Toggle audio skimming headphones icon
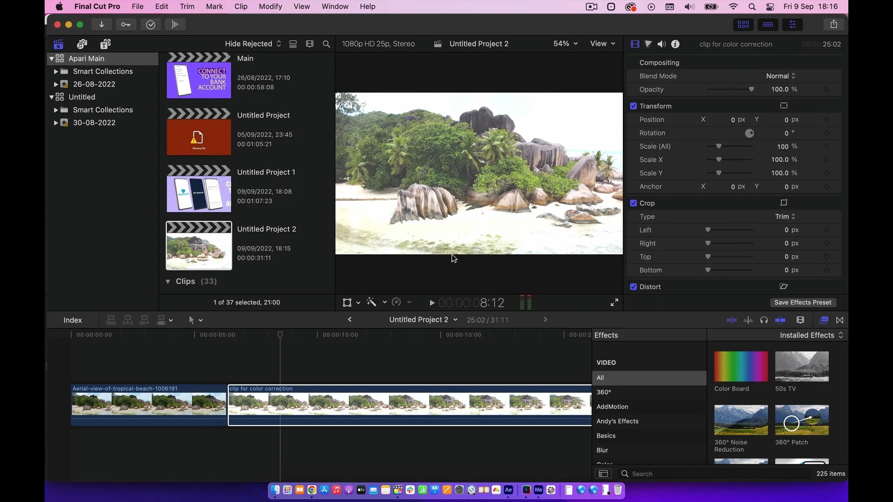893x502 pixels. point(764,320)
